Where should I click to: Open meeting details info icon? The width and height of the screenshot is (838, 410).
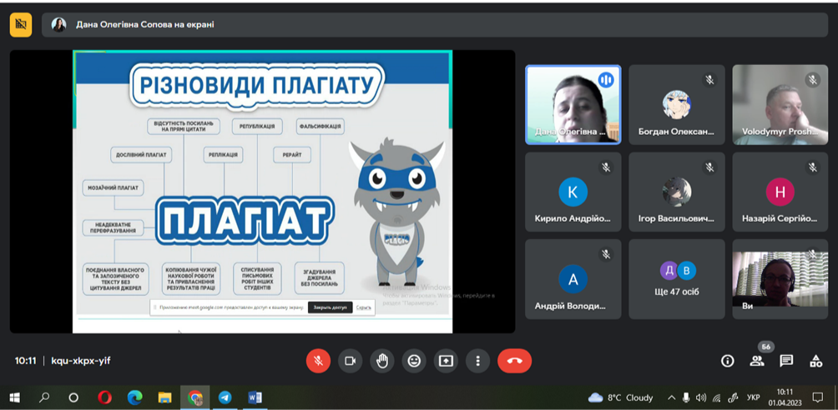[727, 361]
